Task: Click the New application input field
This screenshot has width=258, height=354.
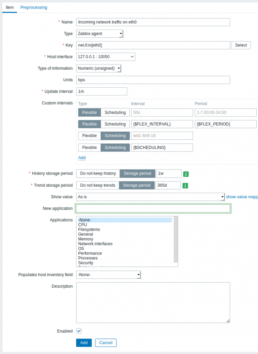Action: tap(153, 209)
